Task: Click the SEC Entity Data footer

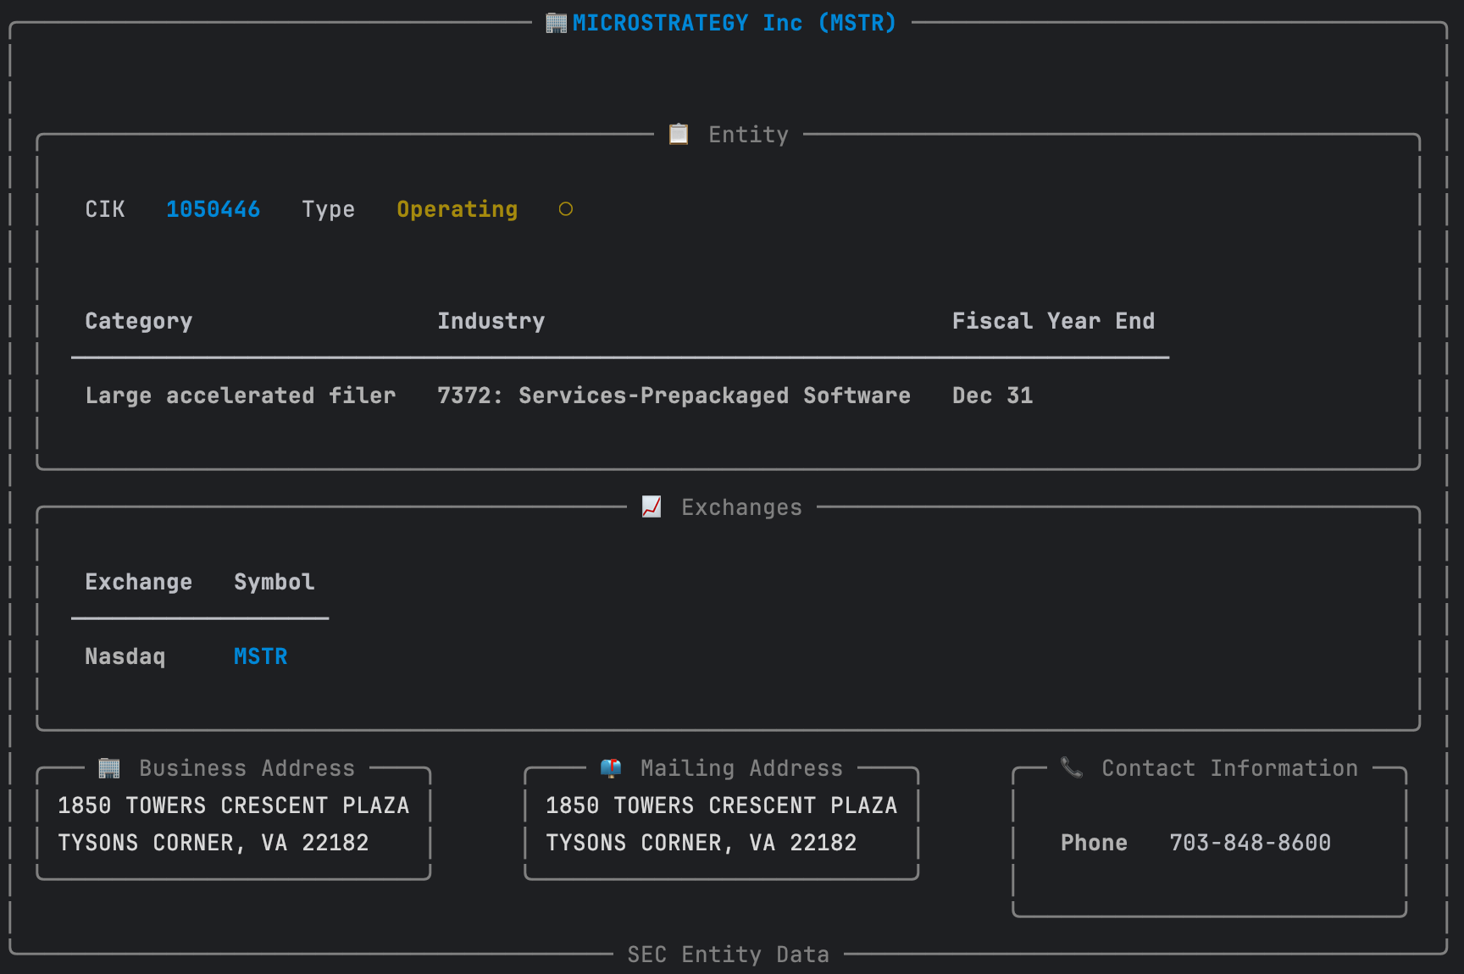Action: tap(729, 955)
